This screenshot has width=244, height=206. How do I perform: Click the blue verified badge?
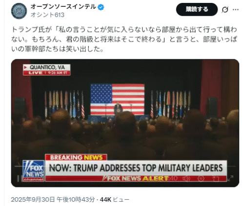[101, 7]
